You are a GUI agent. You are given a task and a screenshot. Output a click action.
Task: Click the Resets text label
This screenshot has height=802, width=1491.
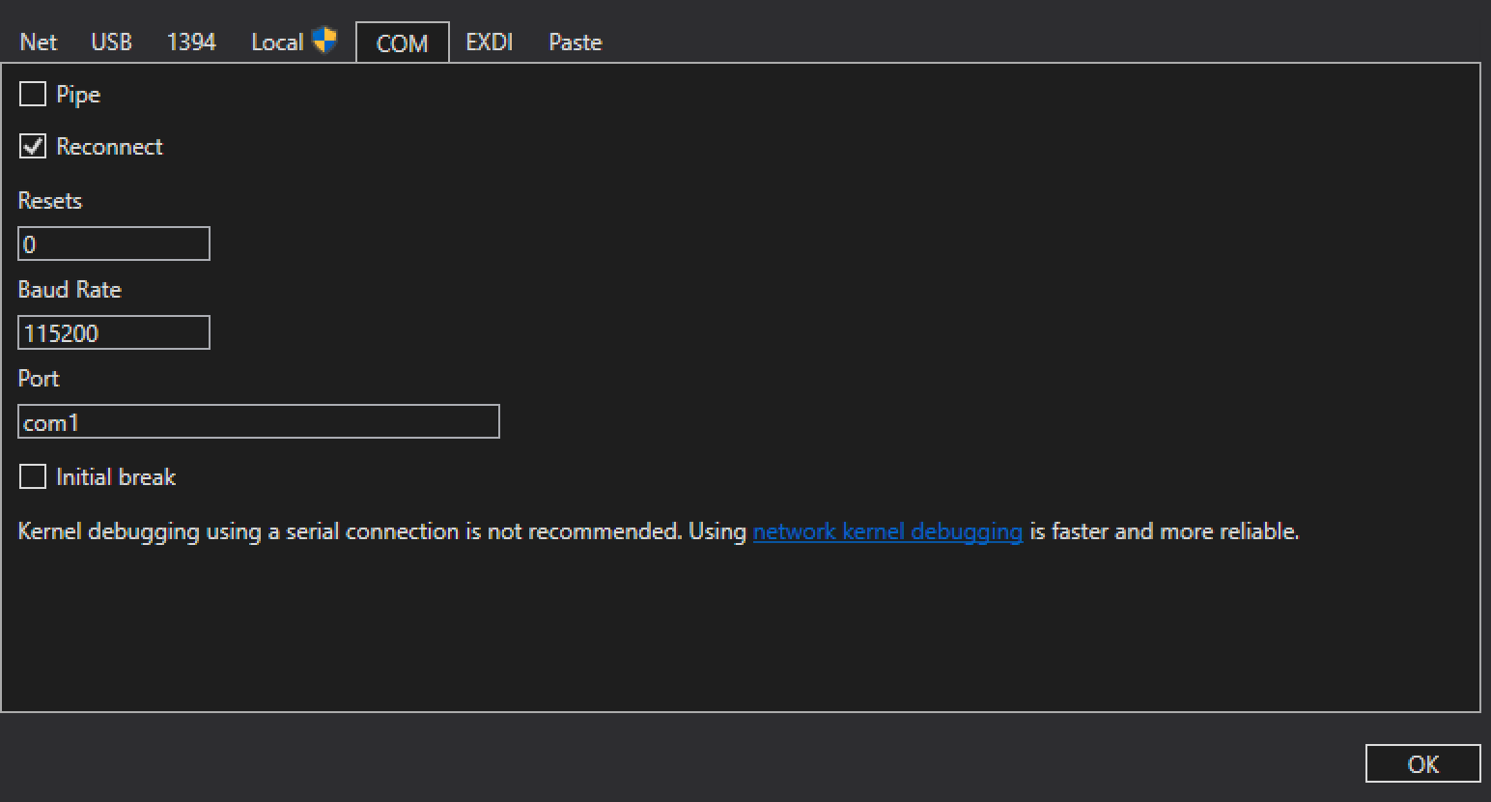pyautogui.click(x=50, y=201)
